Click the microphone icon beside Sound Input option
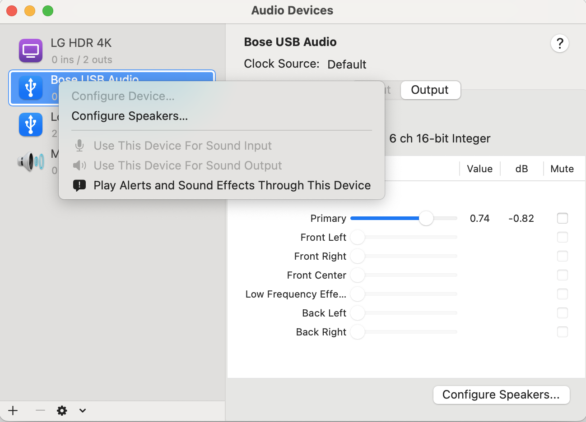The height and width of the screenshot is (422, 586). click(x=79, y=145)
